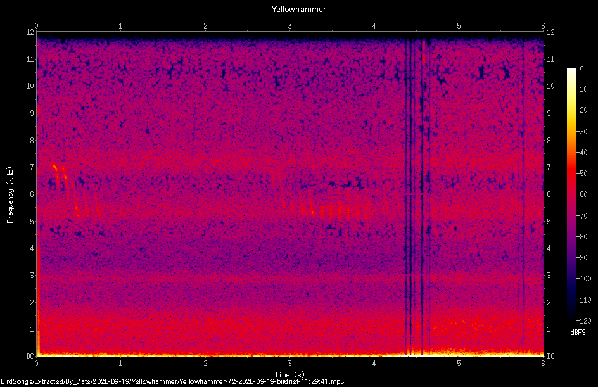
Task: Click the dBFS color scale bar
Action: click(x=571, y=194)
